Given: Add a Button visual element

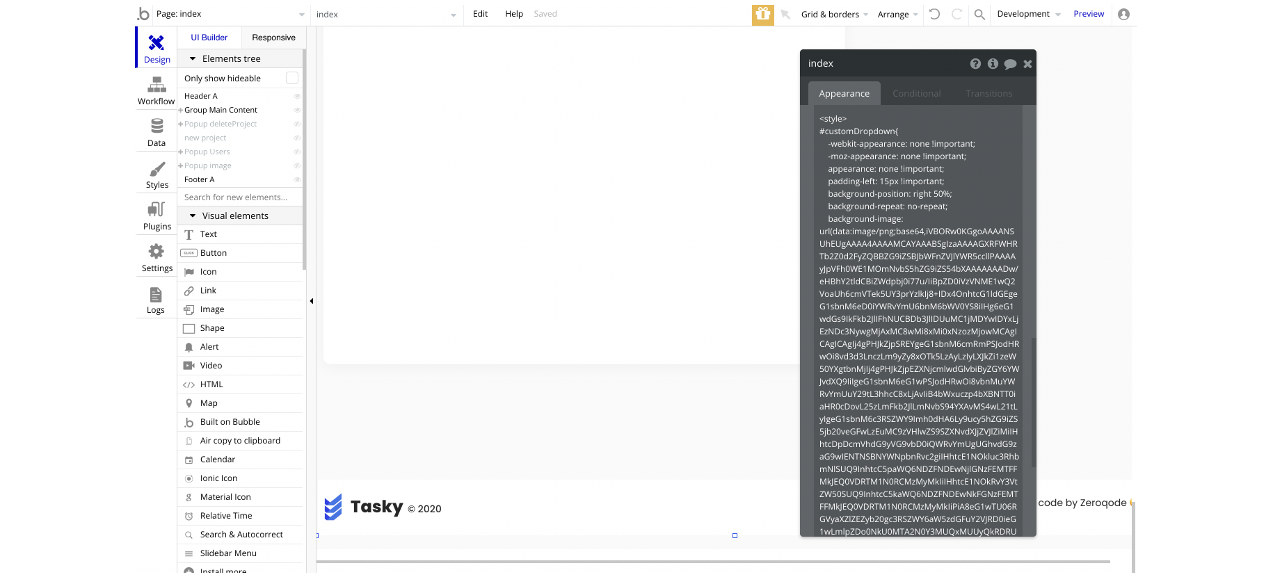Looking at the screenshot, I should pos(241,253).
